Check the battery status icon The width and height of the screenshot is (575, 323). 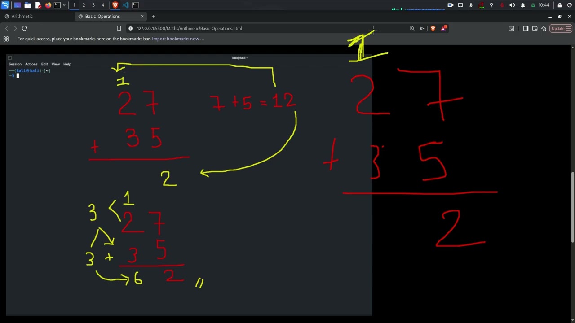click(533, 5)
